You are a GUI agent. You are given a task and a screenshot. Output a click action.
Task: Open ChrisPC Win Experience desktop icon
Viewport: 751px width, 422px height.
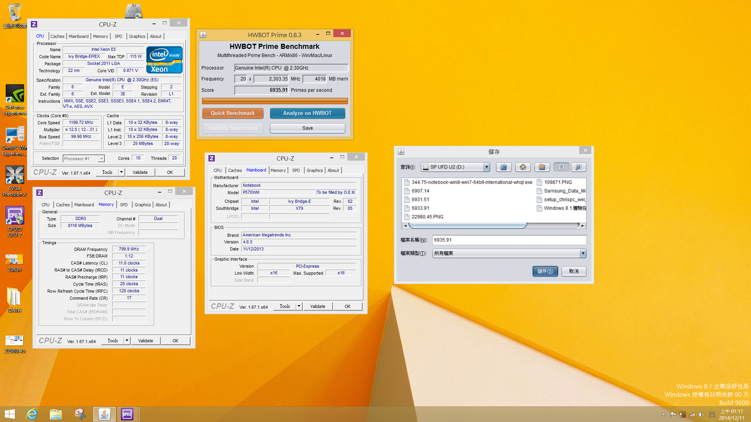point(15,141)
